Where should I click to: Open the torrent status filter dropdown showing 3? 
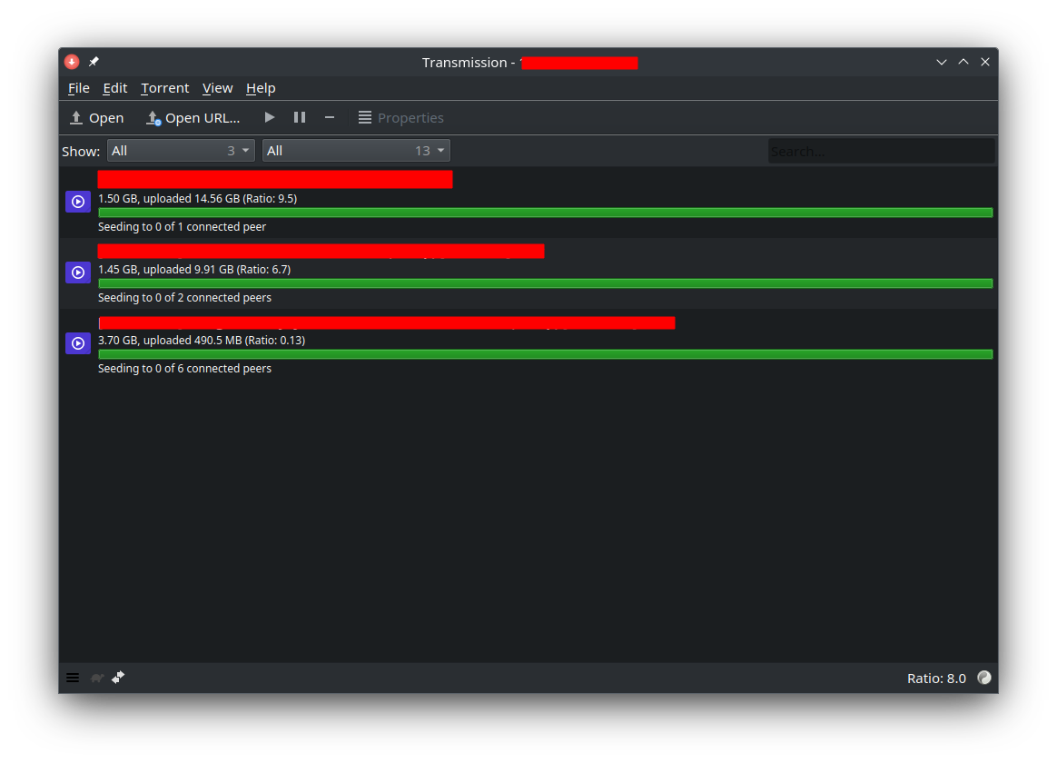tap(180, 150)
